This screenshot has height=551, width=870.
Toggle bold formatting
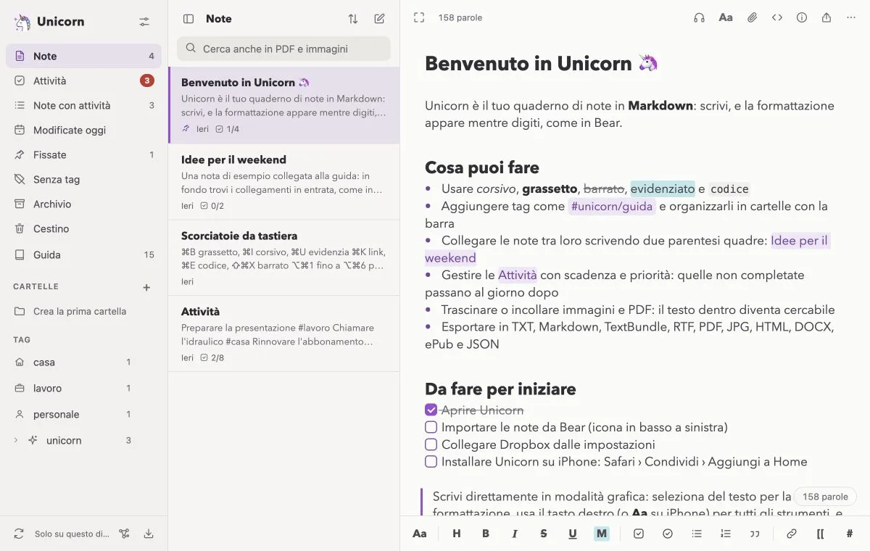tap(486, 534)
